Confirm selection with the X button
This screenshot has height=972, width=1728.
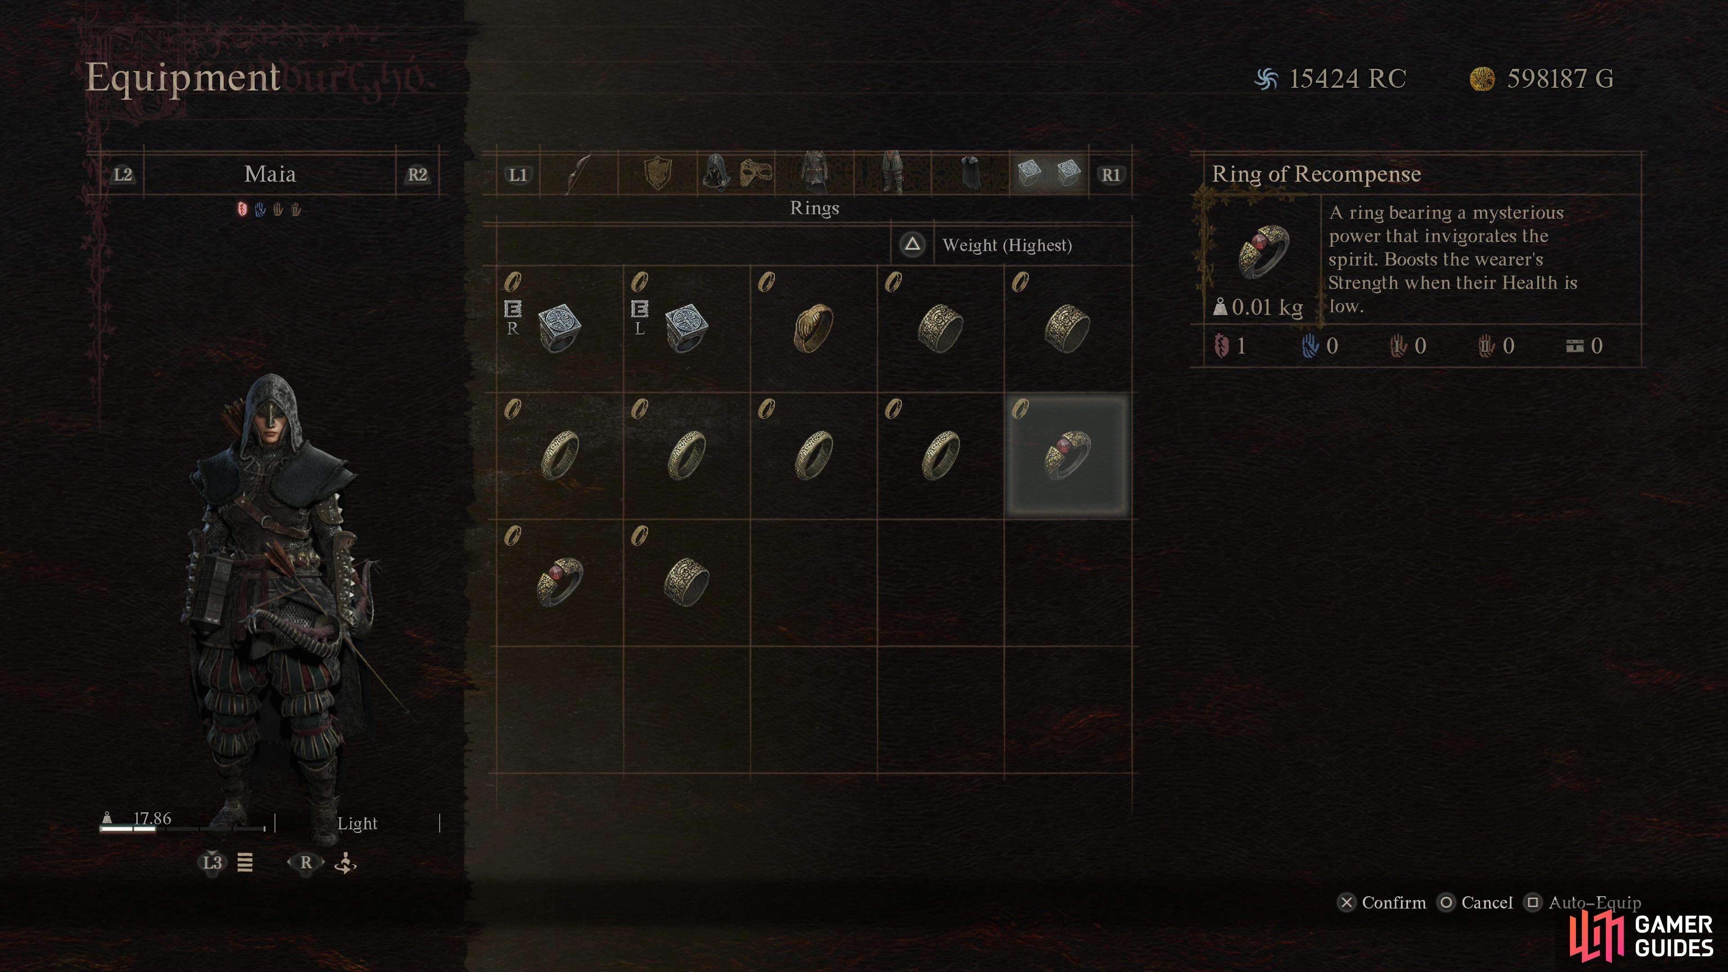1382,903
